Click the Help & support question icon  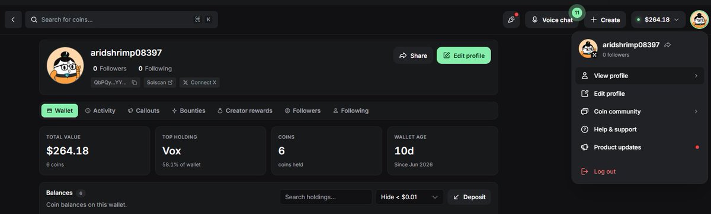[x=585, y=129]
